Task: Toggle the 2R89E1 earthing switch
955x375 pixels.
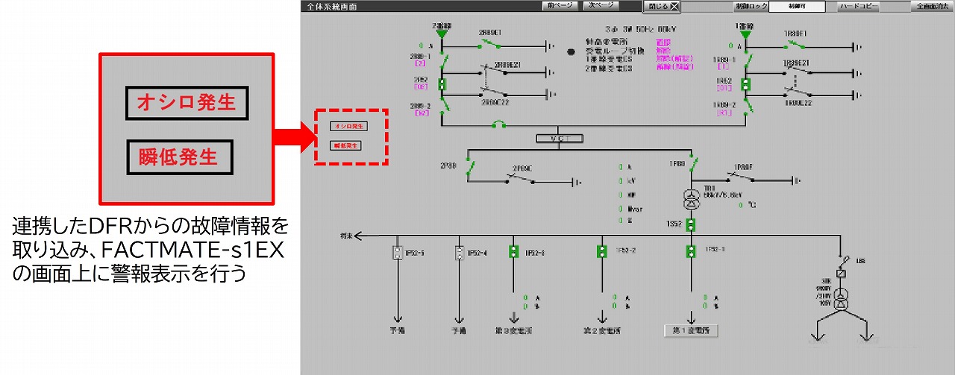Action: tap(495, 44)
